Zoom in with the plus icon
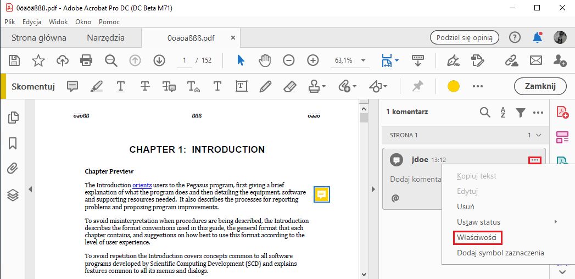 pos(313,60)
